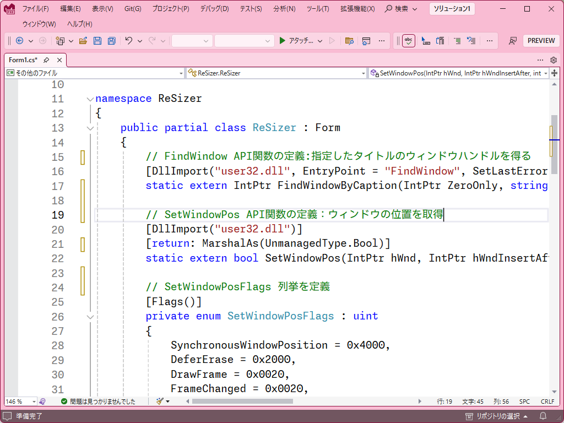The height and width of the screenshot is (423, 564).
Task: Toggle spell check with the abc icon
Action: (408, 40)
